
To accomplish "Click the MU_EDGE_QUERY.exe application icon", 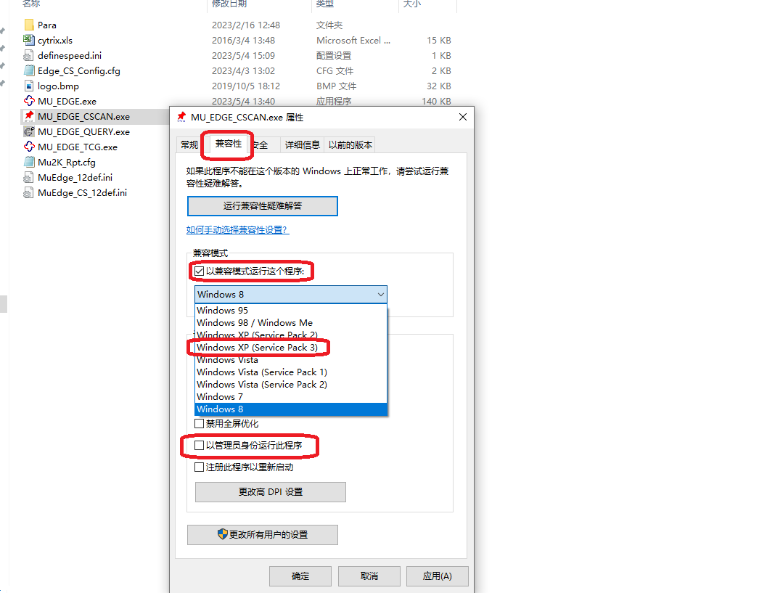I will pyautogui.click(x=29, y=131).
